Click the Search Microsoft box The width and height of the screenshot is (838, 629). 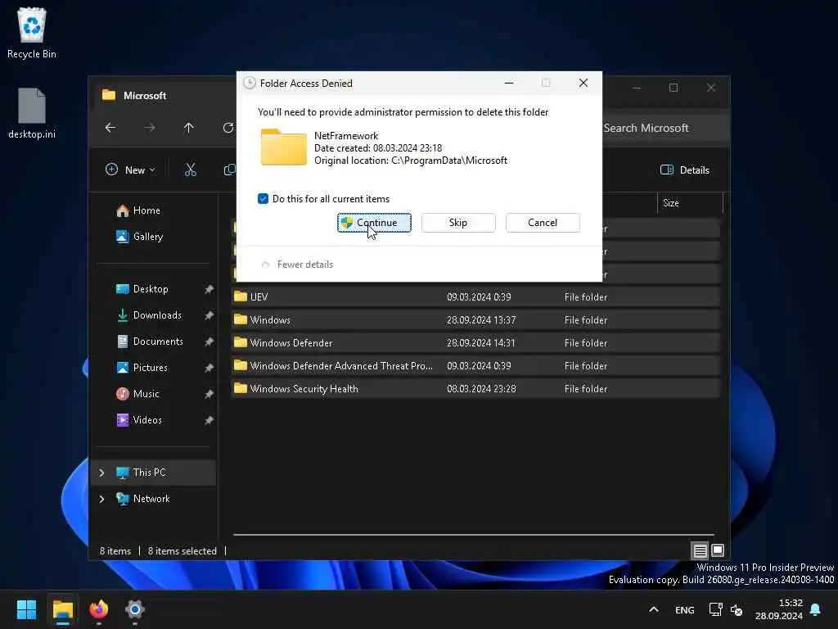665,128
